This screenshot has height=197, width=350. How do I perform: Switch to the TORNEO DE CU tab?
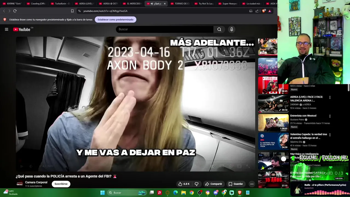click(180, 4)
